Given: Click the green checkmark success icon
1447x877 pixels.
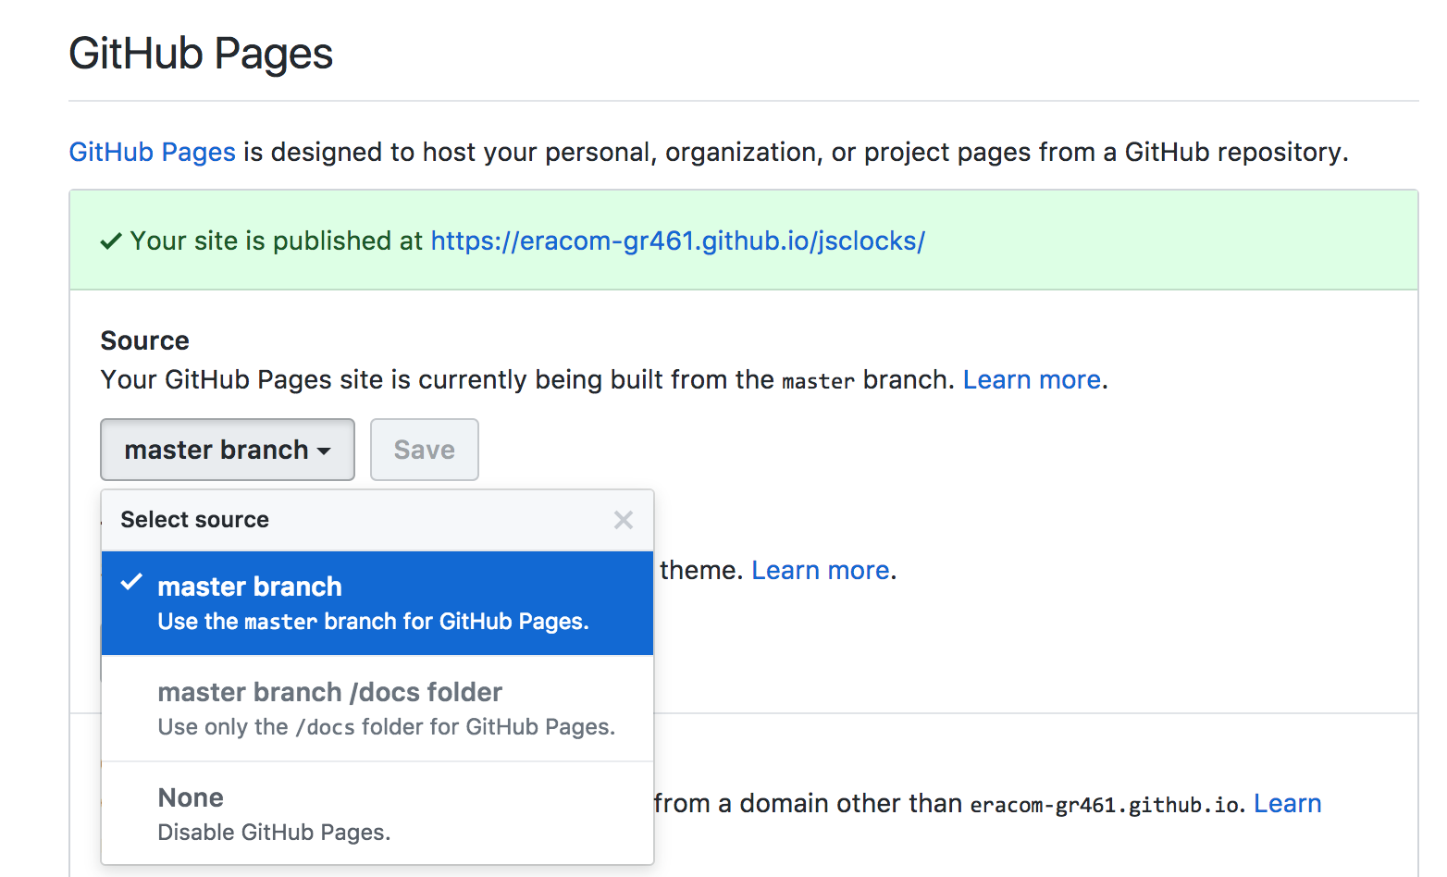Looking at the screenshot, I should [x=110, y=241].
